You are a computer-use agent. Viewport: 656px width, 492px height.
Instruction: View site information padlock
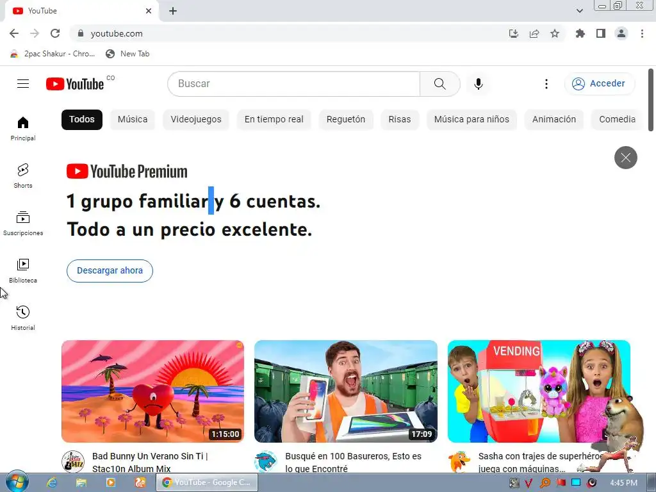click(x=81, y=33)
